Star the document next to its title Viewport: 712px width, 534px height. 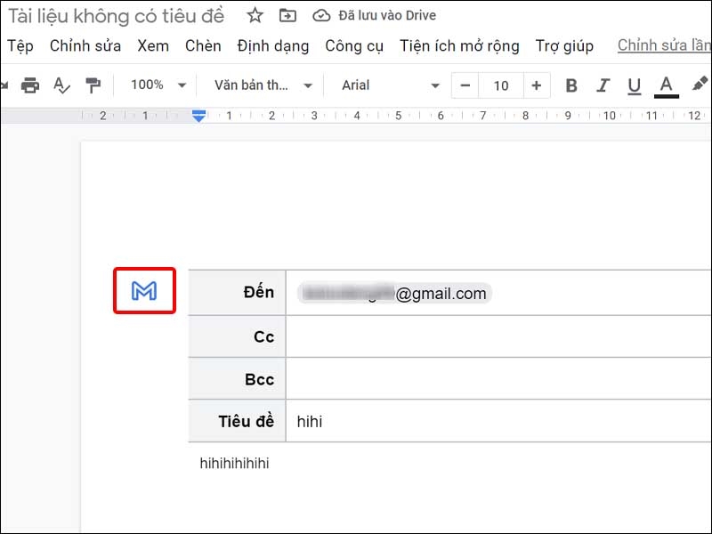point(255,15)
